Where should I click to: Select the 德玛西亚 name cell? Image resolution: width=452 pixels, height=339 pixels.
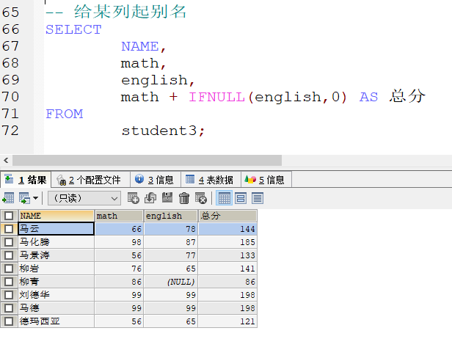[x=56, y=321]
